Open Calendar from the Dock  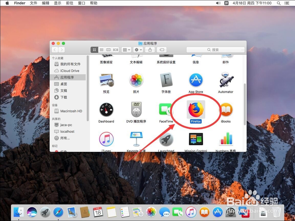[x=98, y=212]
